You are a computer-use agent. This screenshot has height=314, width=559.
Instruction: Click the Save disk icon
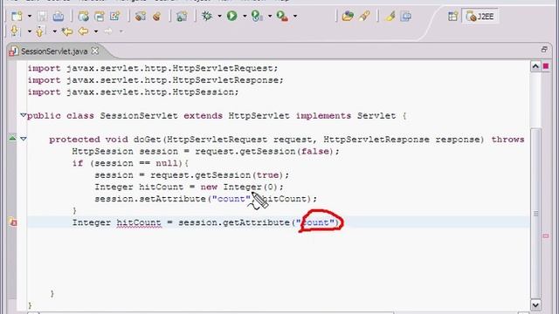tap(42, 16)
